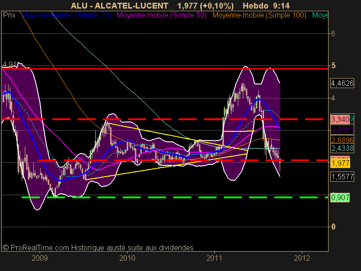This screenshot has width=361, height=271.
Task: Click the 4.91 price annotation near top left
Action: (x=9, y=64)
